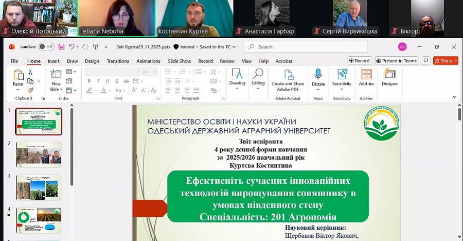Open the Transitions tab
The height and width of the screenshot is (241, 463).
[x=118, y=61]
